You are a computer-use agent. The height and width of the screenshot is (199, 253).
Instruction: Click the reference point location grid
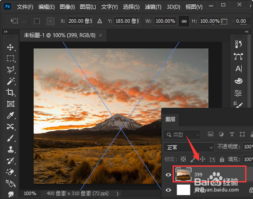(50, 21)
